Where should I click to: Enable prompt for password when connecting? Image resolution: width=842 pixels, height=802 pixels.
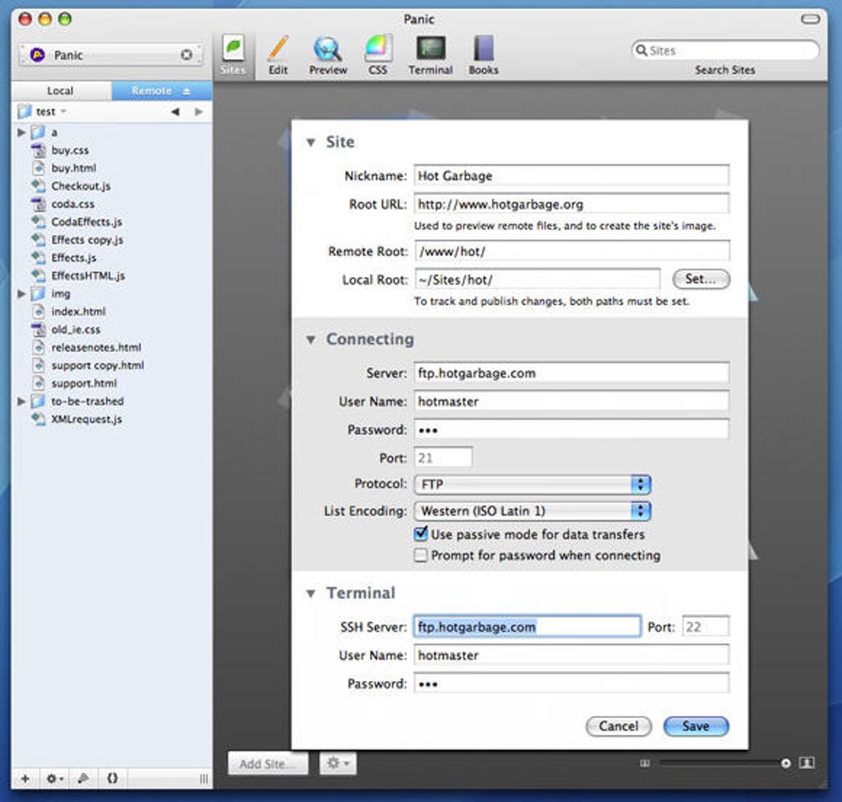tap(421, 555)
